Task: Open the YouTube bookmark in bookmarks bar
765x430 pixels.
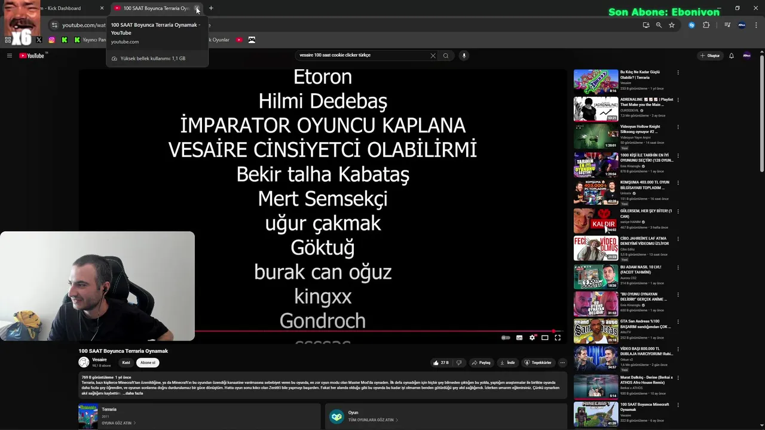Action: pos(239,40)
